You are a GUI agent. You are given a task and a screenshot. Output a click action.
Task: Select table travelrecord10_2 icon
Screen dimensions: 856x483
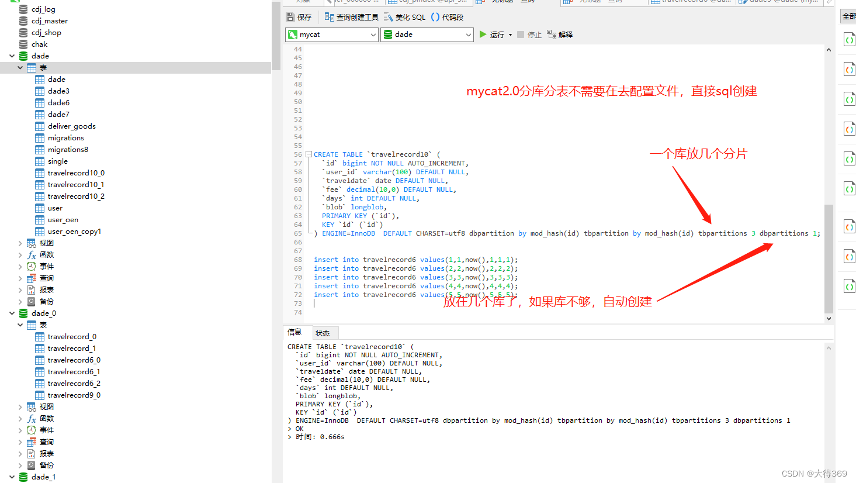point(40,196)
